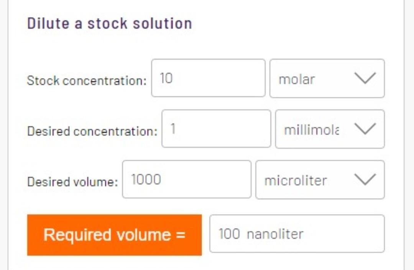Click the chevron arrow beside microliter

[x=364, y=180]
